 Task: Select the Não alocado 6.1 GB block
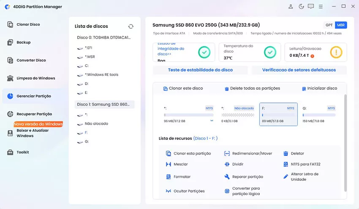click(238, 115)
